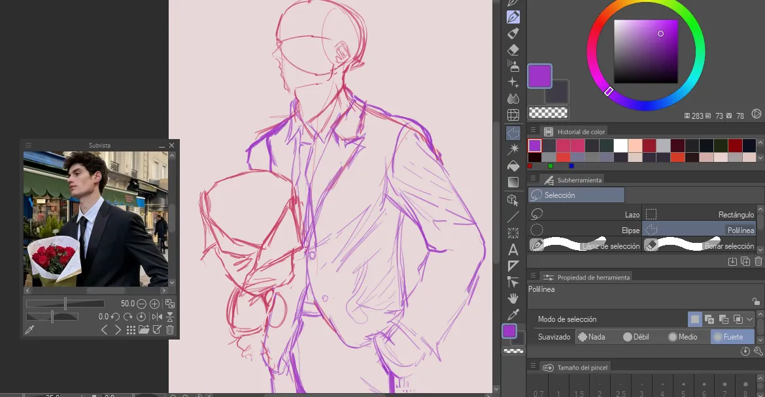Pick the white swatch in color history
The width and height of the screenshot is (765, 397).
(x=620, y=145)
